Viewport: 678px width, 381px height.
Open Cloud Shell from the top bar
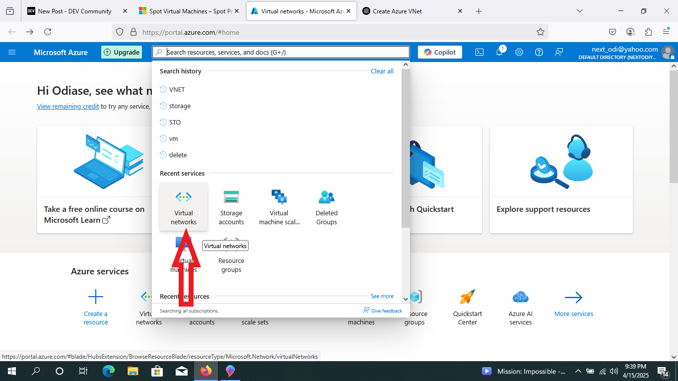point(479,52)
